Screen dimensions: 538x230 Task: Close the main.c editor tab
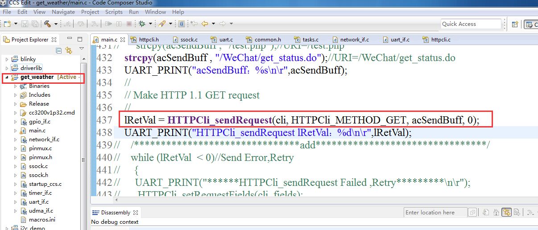(x=123, y=40)
